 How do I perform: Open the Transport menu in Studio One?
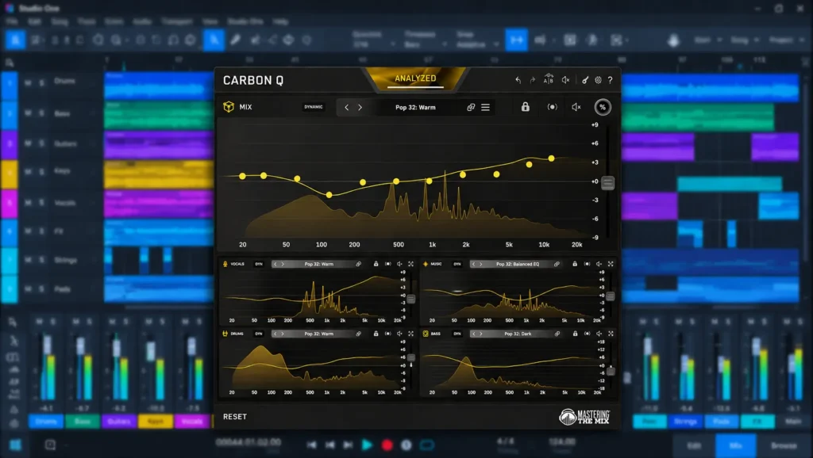point(177,21)
